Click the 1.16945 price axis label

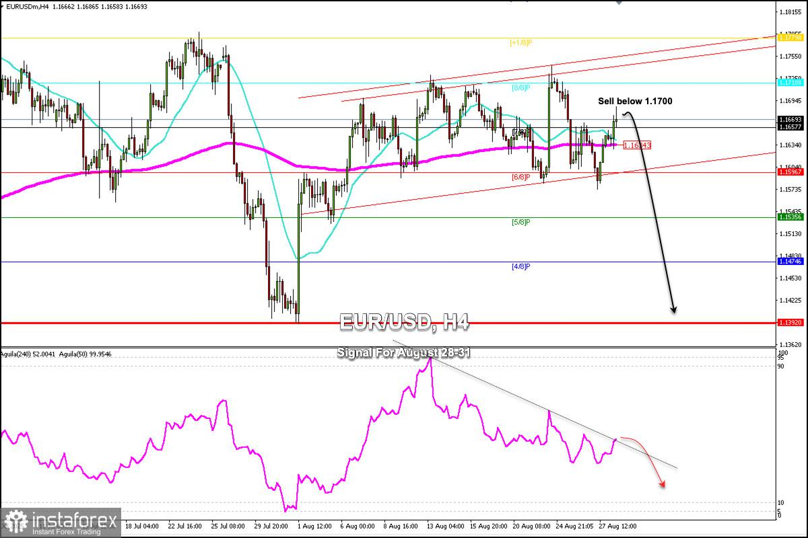click(x=790, y=101)
